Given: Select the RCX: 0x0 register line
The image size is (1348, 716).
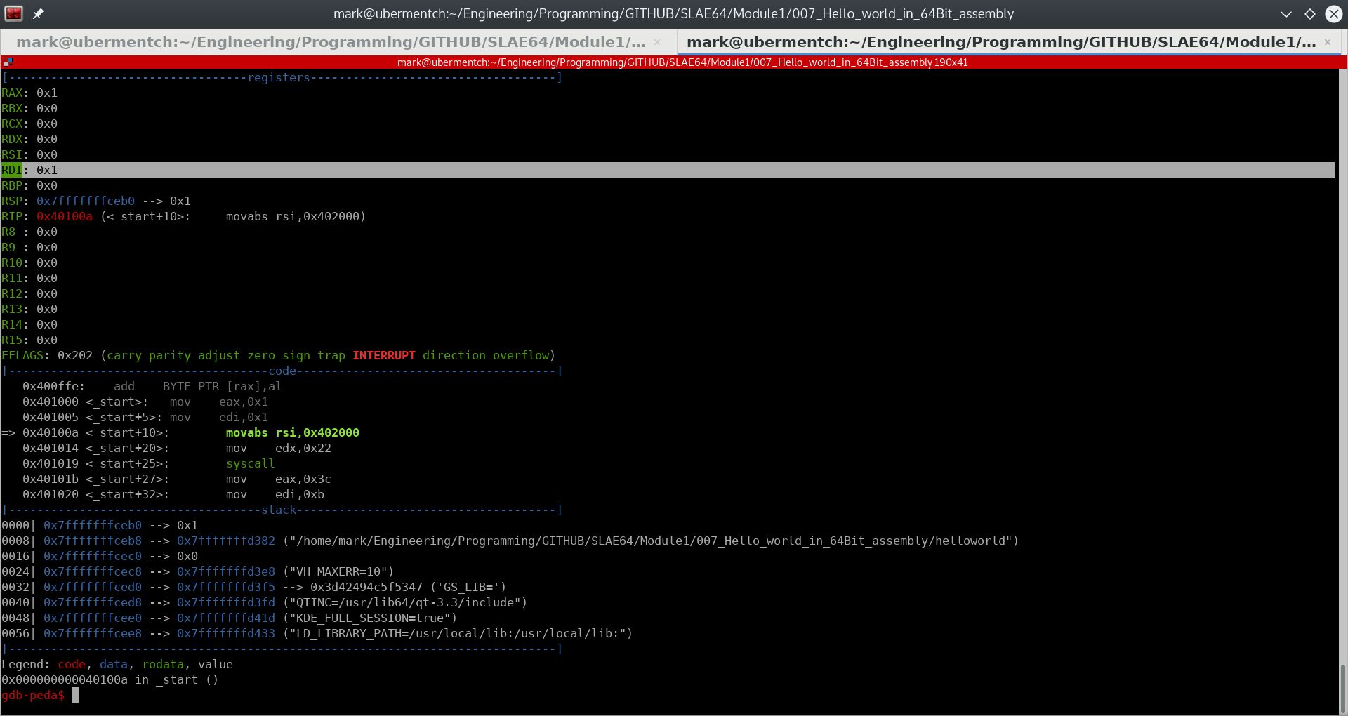Looking at the screenshot, I should [x=29, y=124].
